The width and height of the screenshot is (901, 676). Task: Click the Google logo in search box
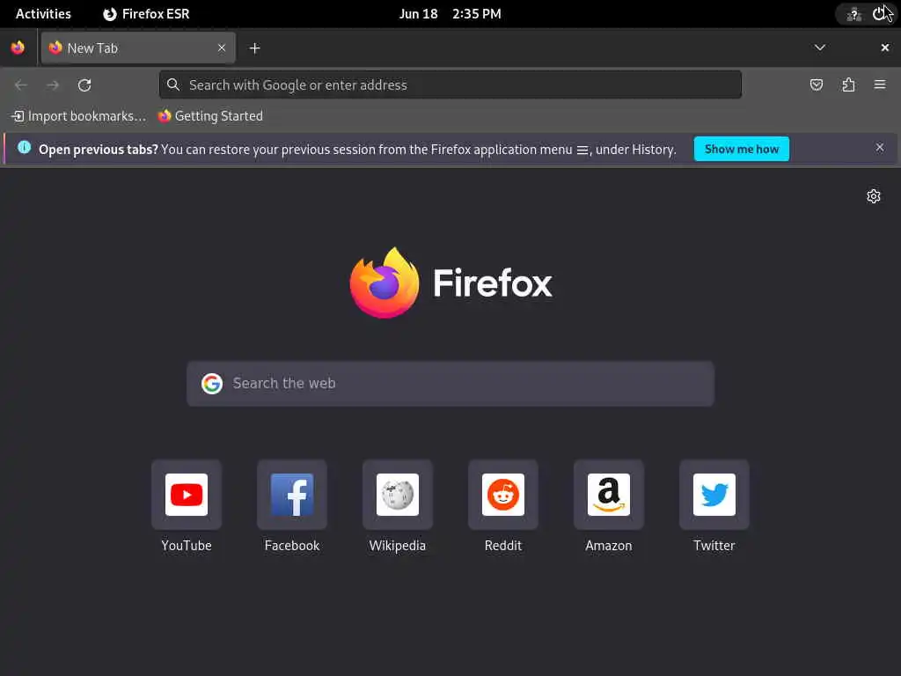pyautogui.click(x=211, y=384)
